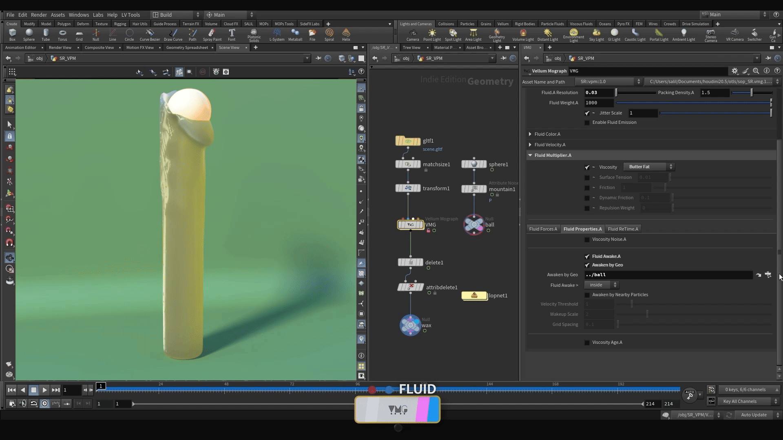Enable the Enable Fluid Emission checkbox
The width and height of the screenshot is (783, 440).
(x=587, y=123)
